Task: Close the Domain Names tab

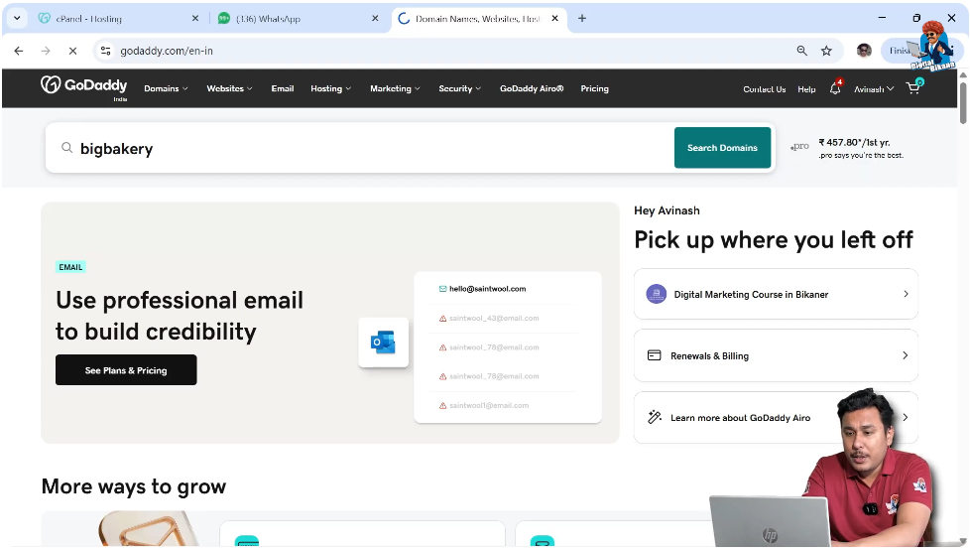Action: (x=554, y=19)
